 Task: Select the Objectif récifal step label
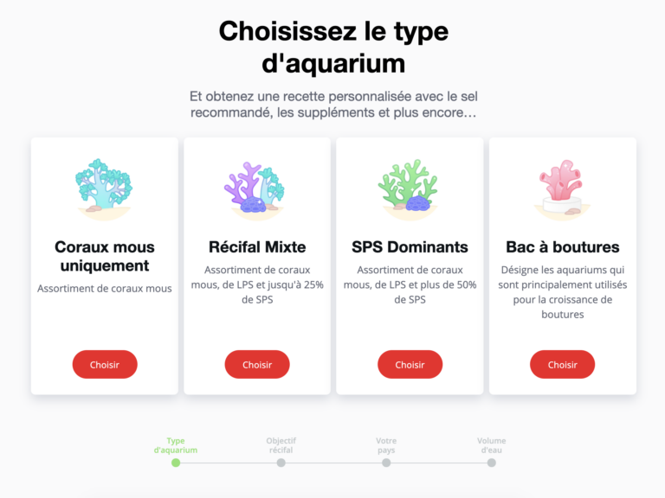(281, 445)
